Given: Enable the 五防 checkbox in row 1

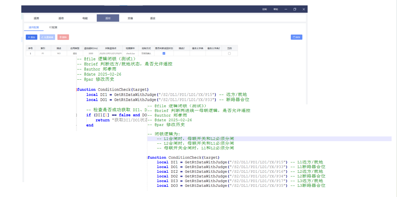Looking at the screenshot, I should tap(229, 54).
